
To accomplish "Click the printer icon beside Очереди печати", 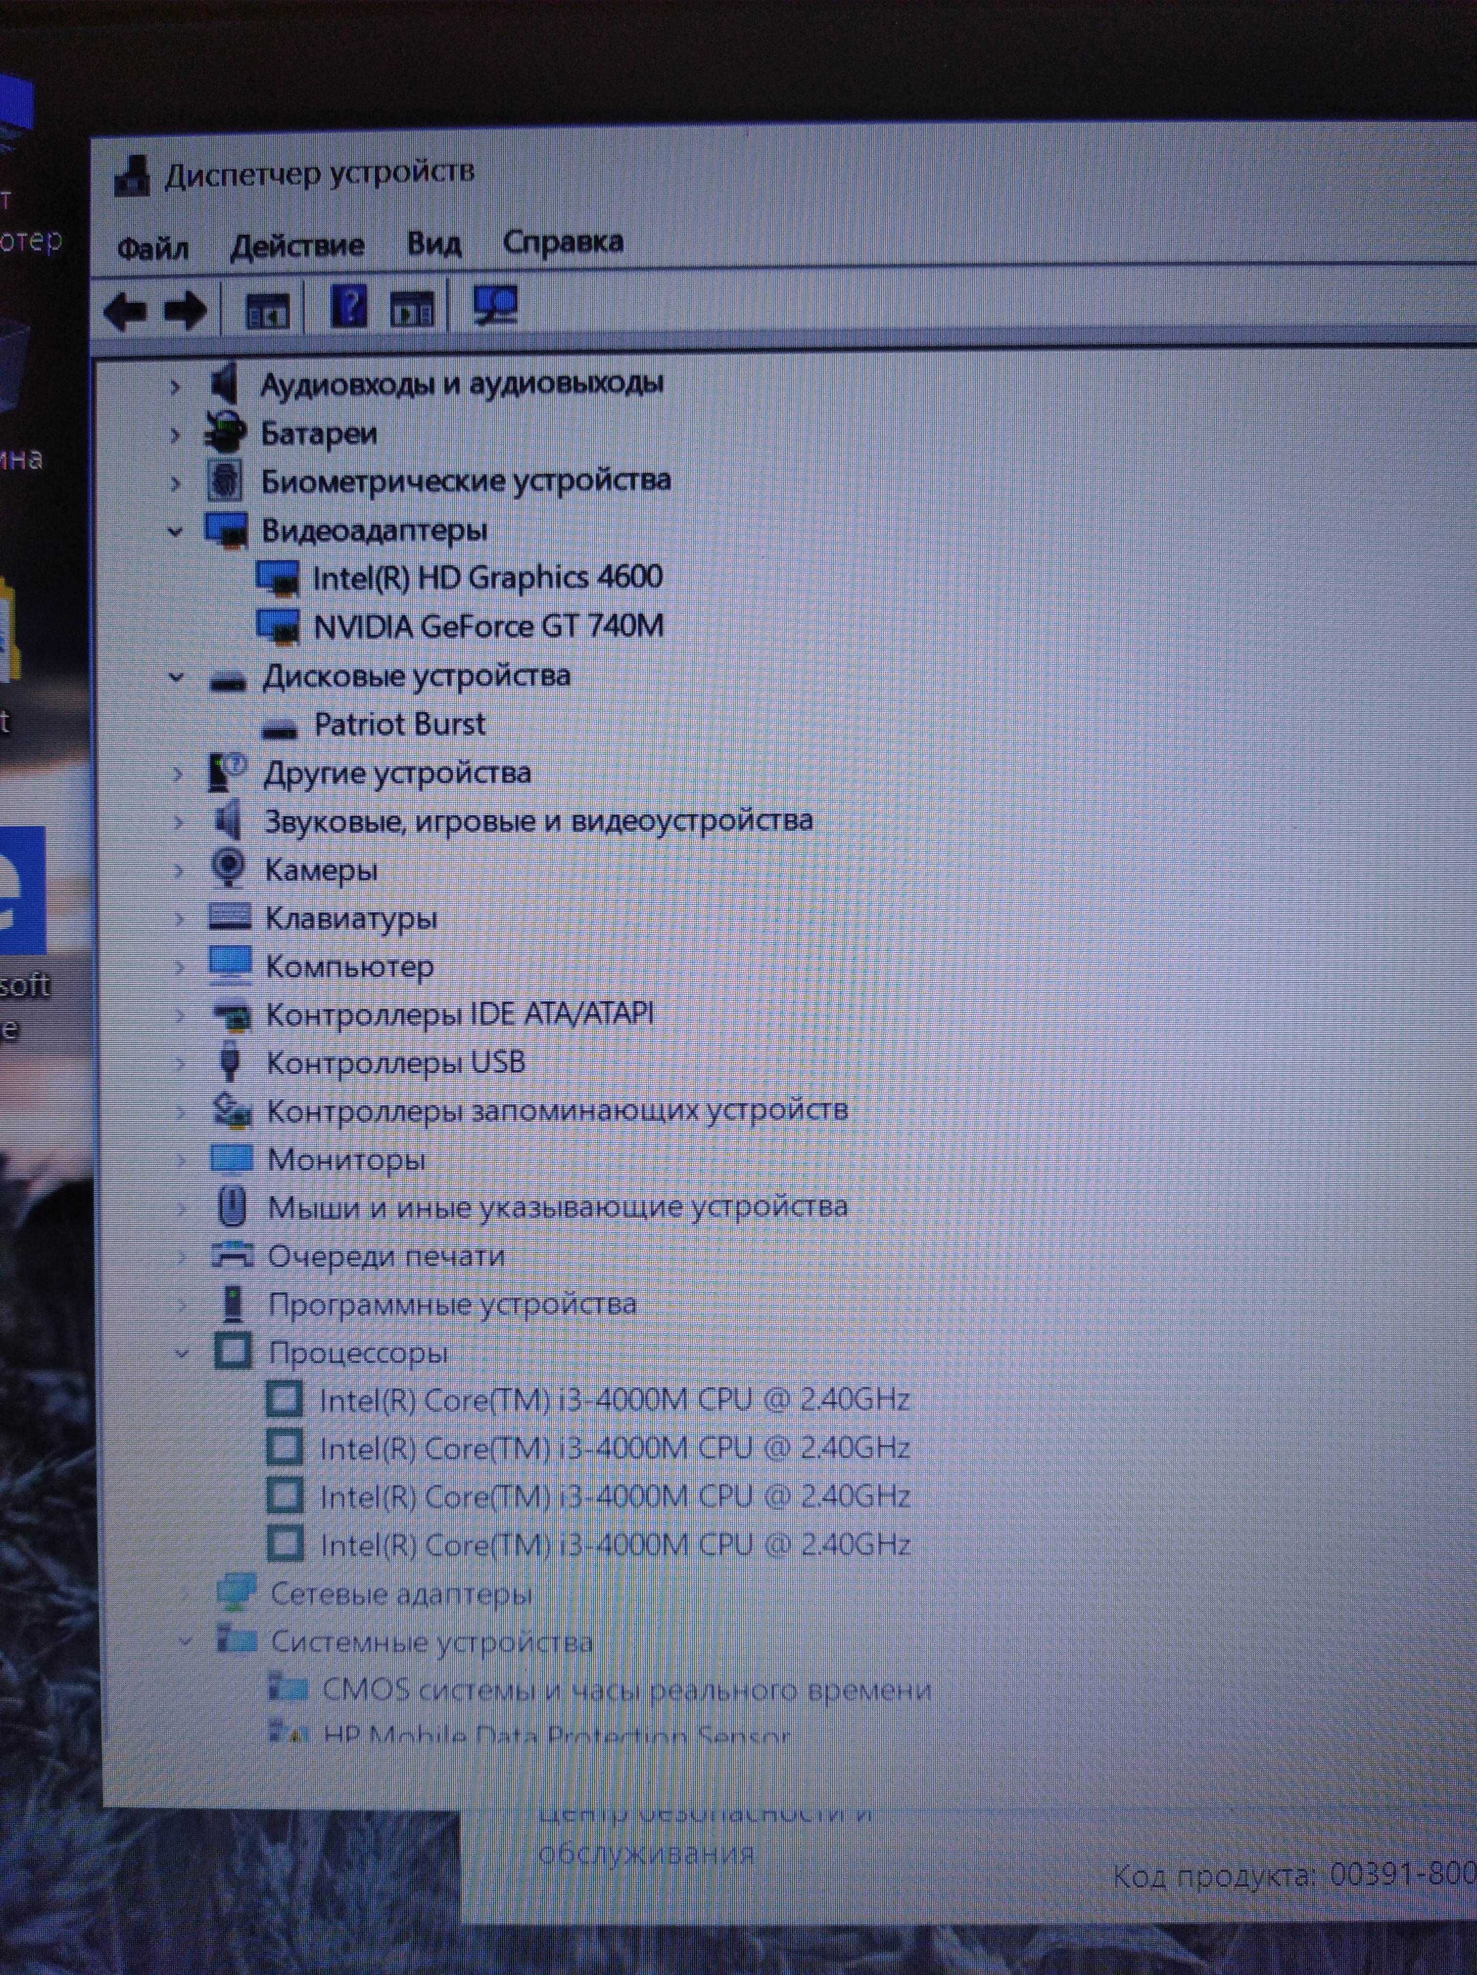I will point(233,1254).
